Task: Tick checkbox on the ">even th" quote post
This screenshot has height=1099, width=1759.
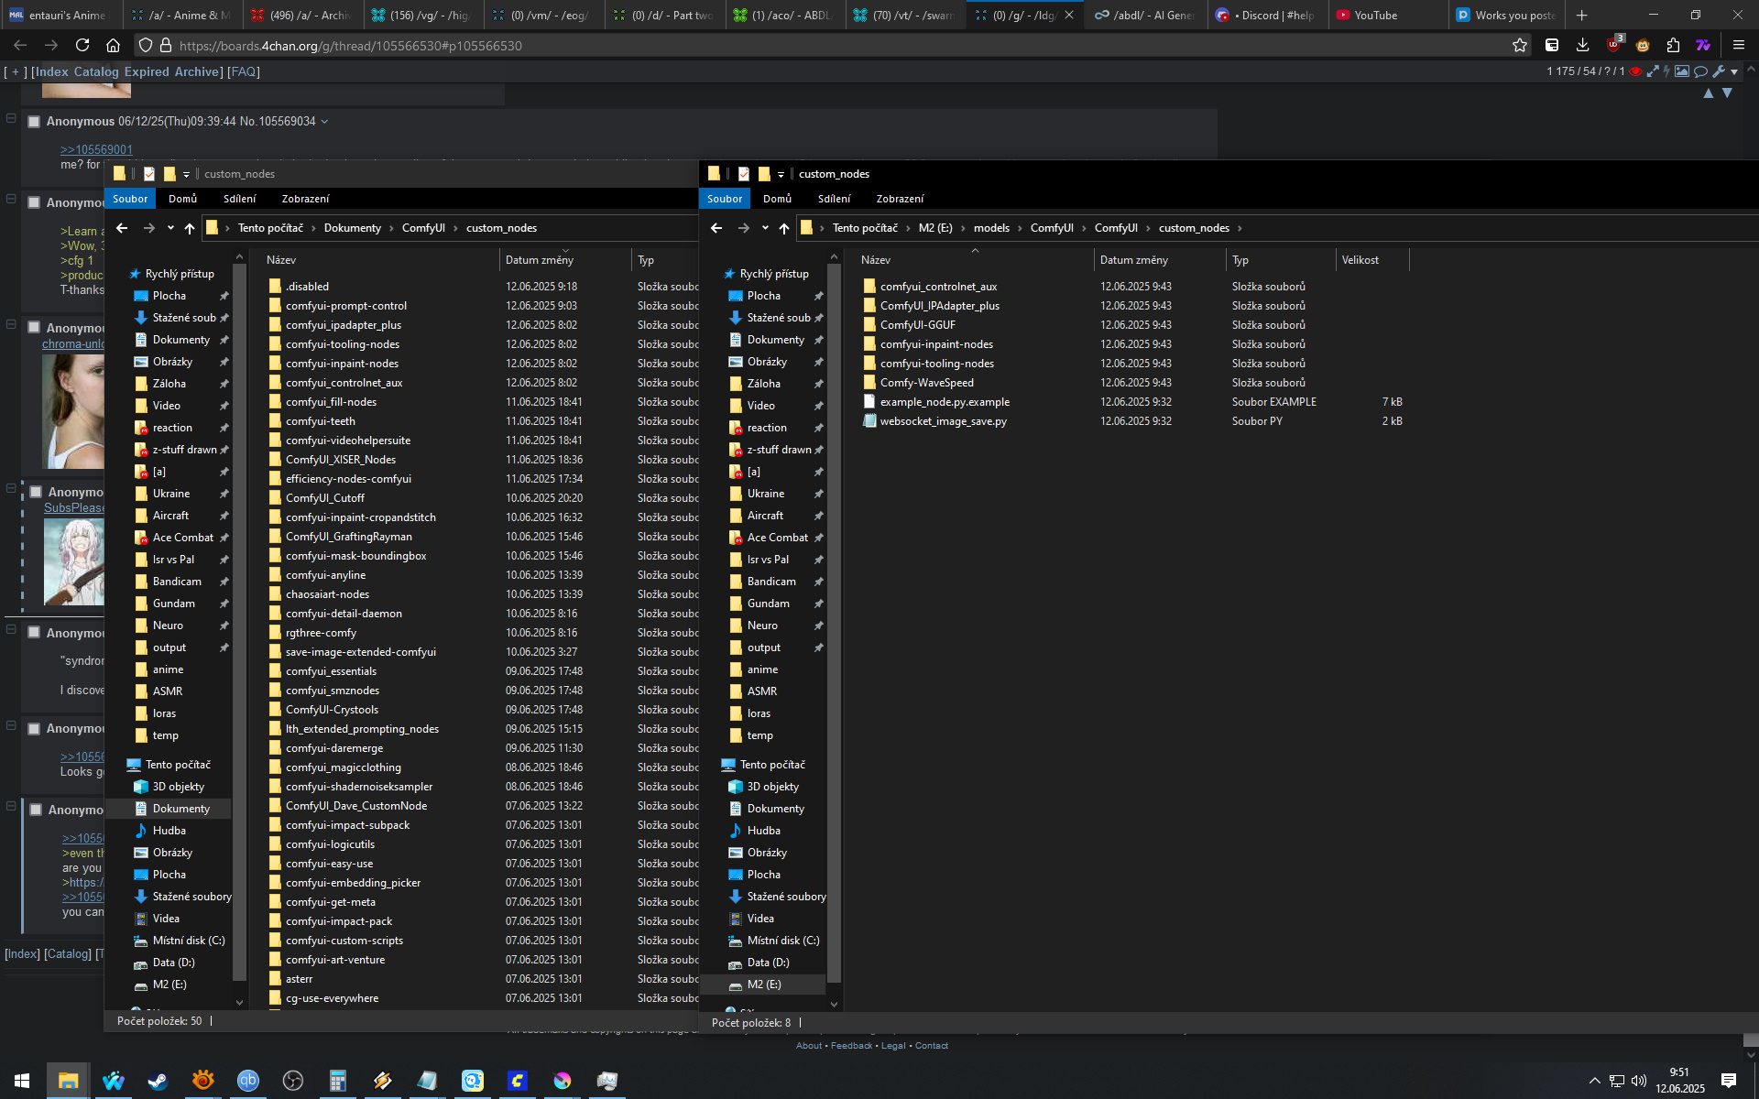Action: click(36, 810)
